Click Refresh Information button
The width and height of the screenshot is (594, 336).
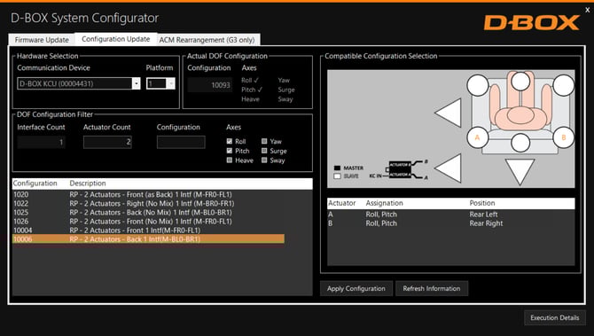432,289
